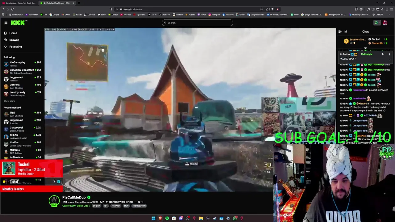Screen dimensions: 395x222
Task: Select the stuff tag
Action: 126,206
